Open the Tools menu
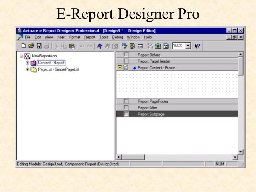 coord(104,37)
